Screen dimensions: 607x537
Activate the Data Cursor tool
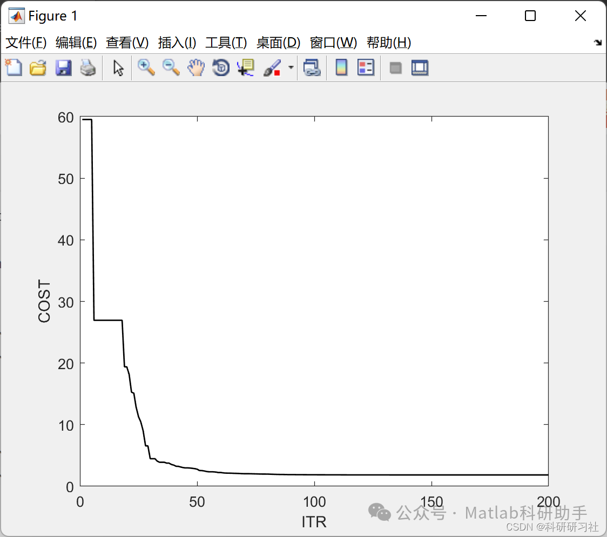(246, 67)
